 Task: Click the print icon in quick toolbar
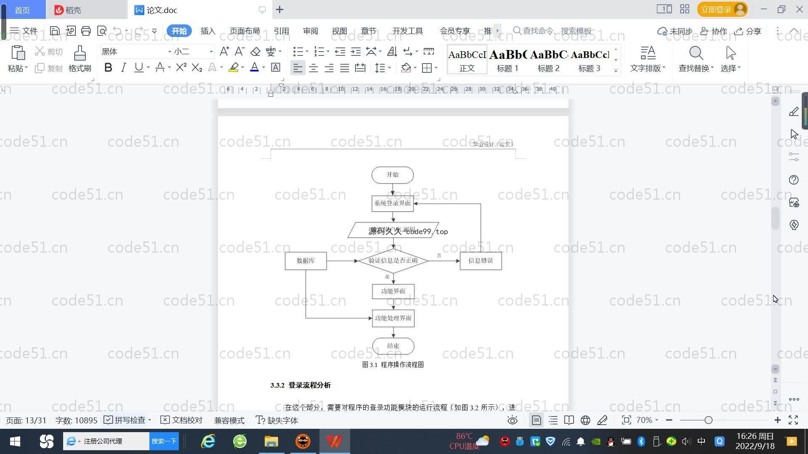pos(86,31)
